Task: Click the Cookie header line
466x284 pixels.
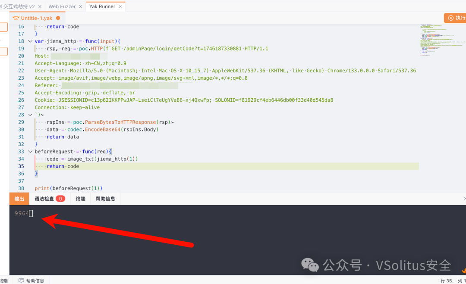Action: [184, 100]
